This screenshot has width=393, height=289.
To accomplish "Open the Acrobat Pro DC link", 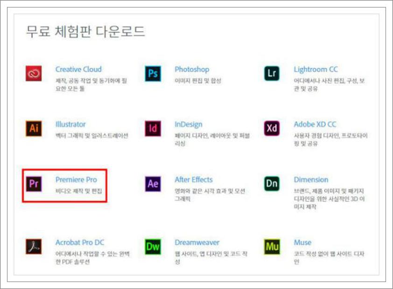I will coord(80,242).
